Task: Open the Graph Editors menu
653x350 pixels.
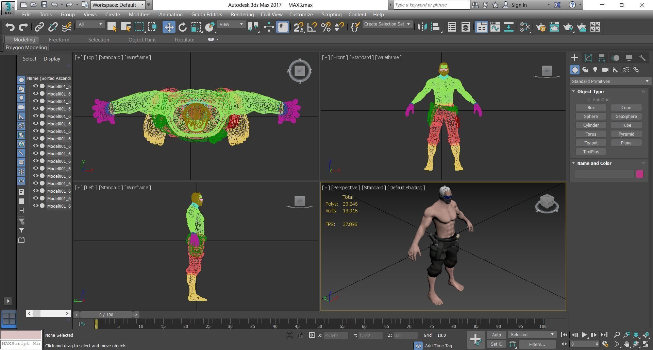Action: pyautogui.click(x=206, y=15)
